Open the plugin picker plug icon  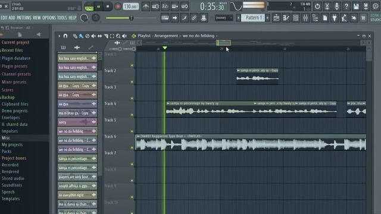tap(335, 18)
